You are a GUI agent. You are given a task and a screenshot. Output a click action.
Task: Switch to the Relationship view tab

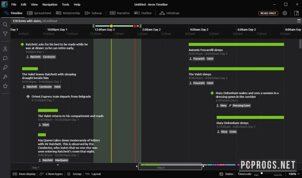[x=68, y=13]
